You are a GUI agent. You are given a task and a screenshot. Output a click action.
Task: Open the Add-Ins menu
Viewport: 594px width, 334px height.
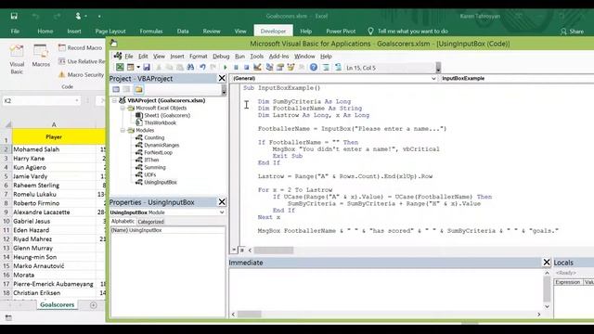click(x=278, y=56)
